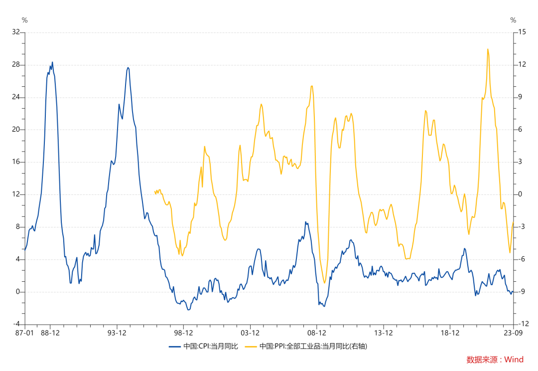
Task: Click the left axis 32 tick label
Action: 16,32
